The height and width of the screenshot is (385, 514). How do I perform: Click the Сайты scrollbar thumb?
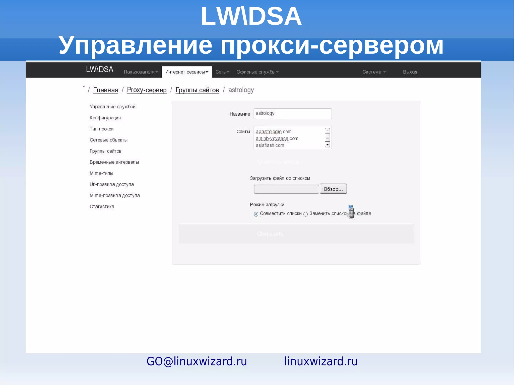tap(327, 137)
